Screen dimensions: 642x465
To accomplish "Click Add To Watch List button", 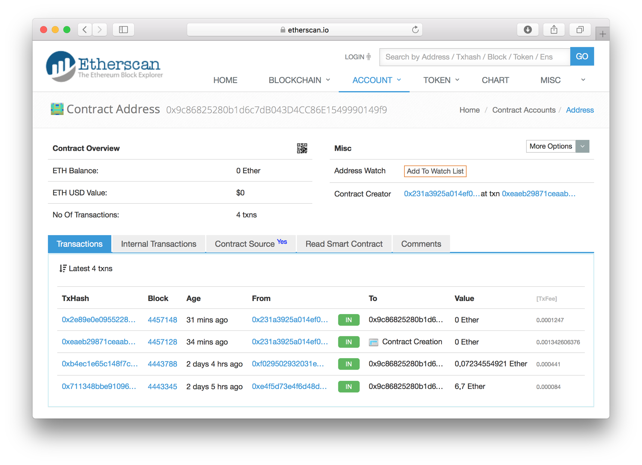I will [x=435, y=171].
